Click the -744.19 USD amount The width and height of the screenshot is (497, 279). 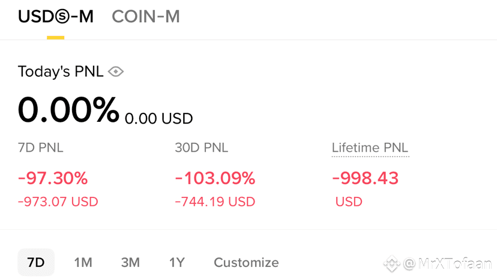point(215,202)
